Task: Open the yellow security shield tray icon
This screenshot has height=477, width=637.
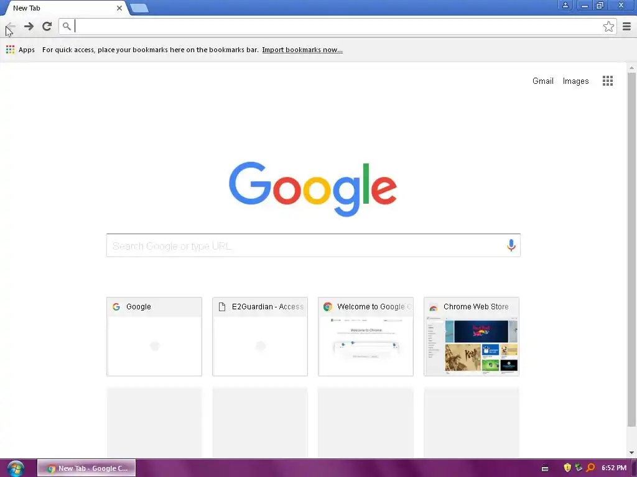Action: (567, 468)
